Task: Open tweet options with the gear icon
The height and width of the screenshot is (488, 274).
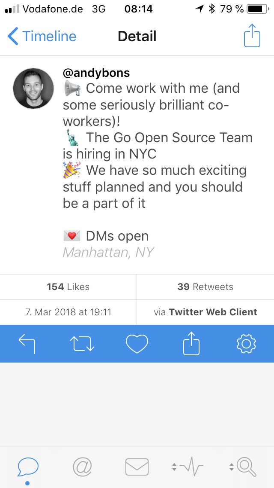Action: pyautogui.click(x=246, y=343)
